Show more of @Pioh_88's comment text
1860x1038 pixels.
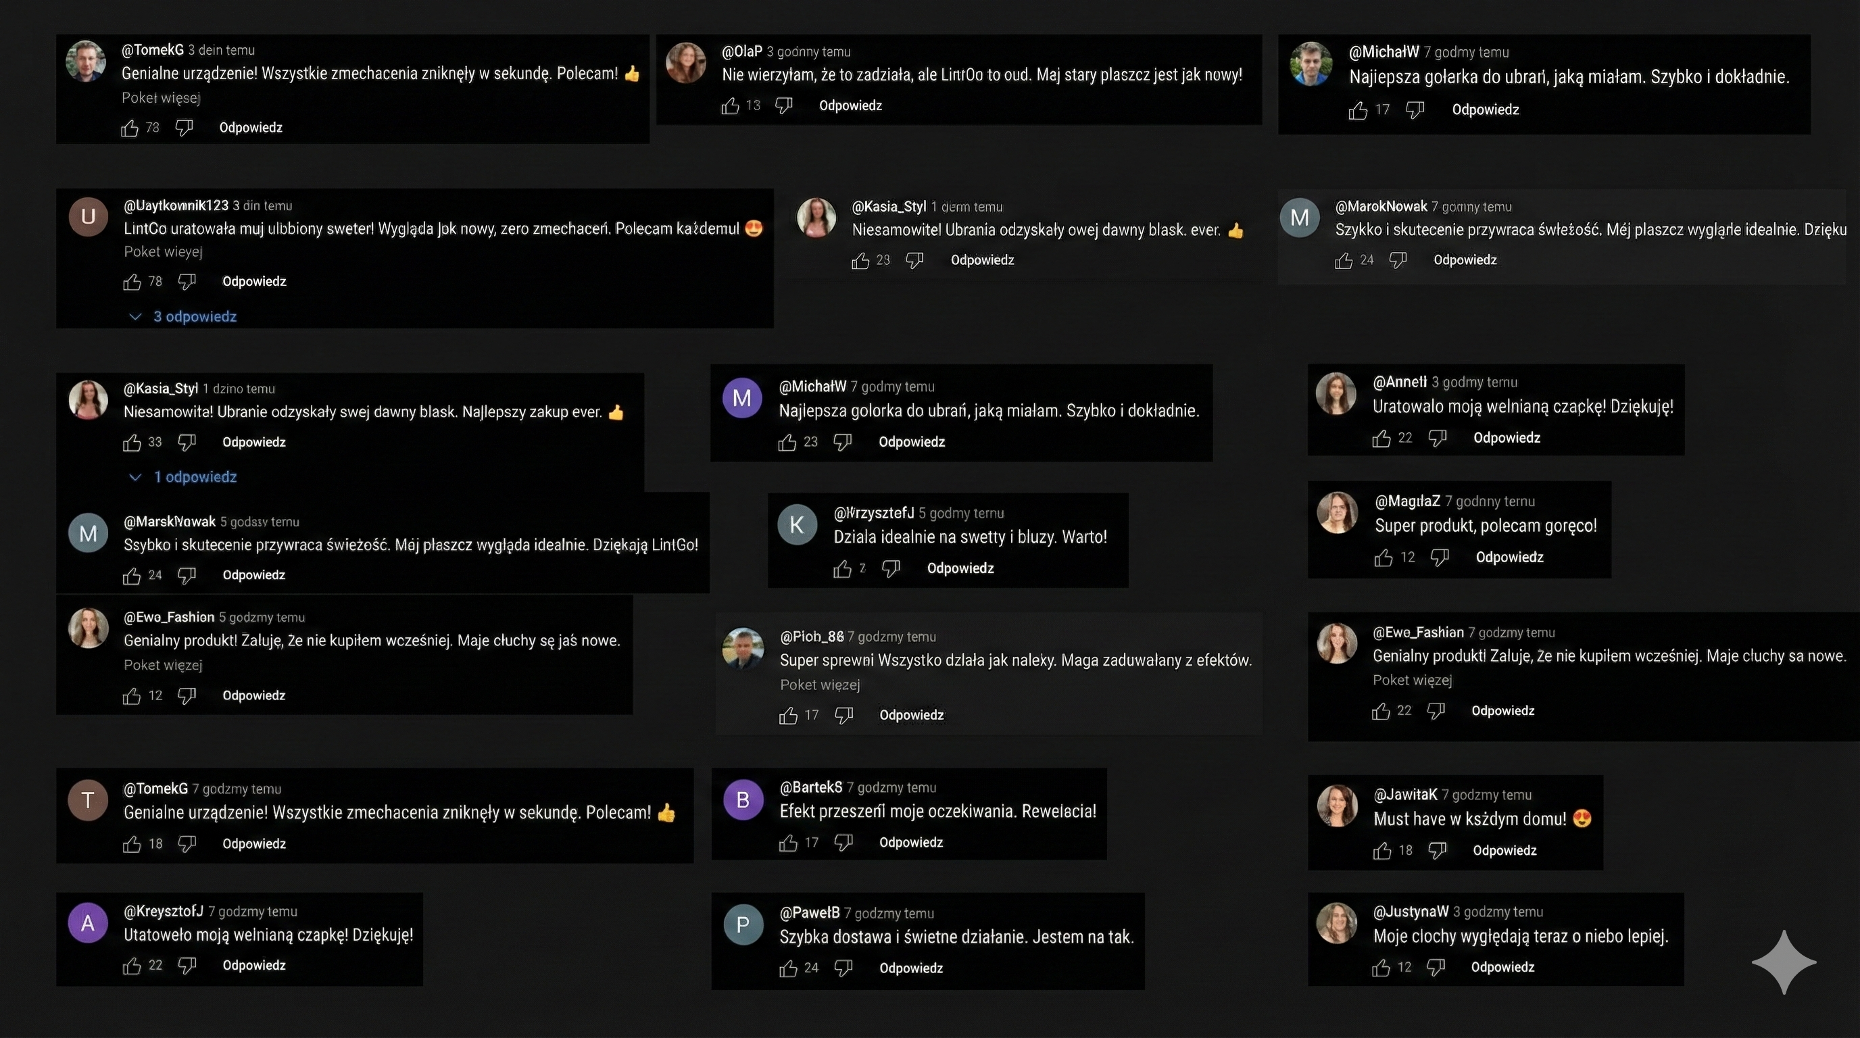pyautogui.click(x=820, y=685)
